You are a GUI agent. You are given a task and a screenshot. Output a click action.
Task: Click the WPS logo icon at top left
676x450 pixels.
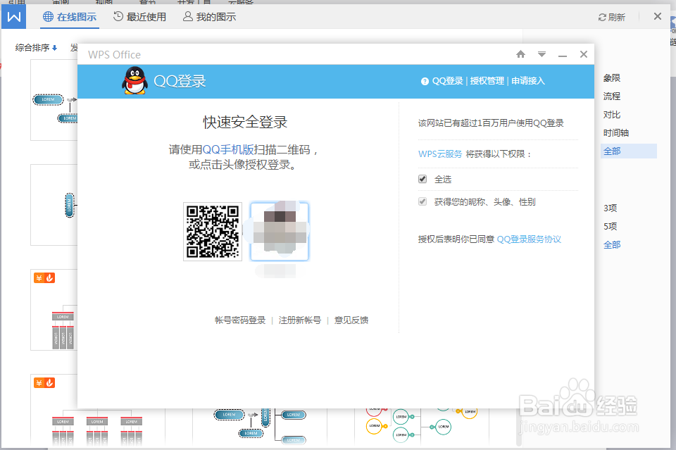[14, 17]
